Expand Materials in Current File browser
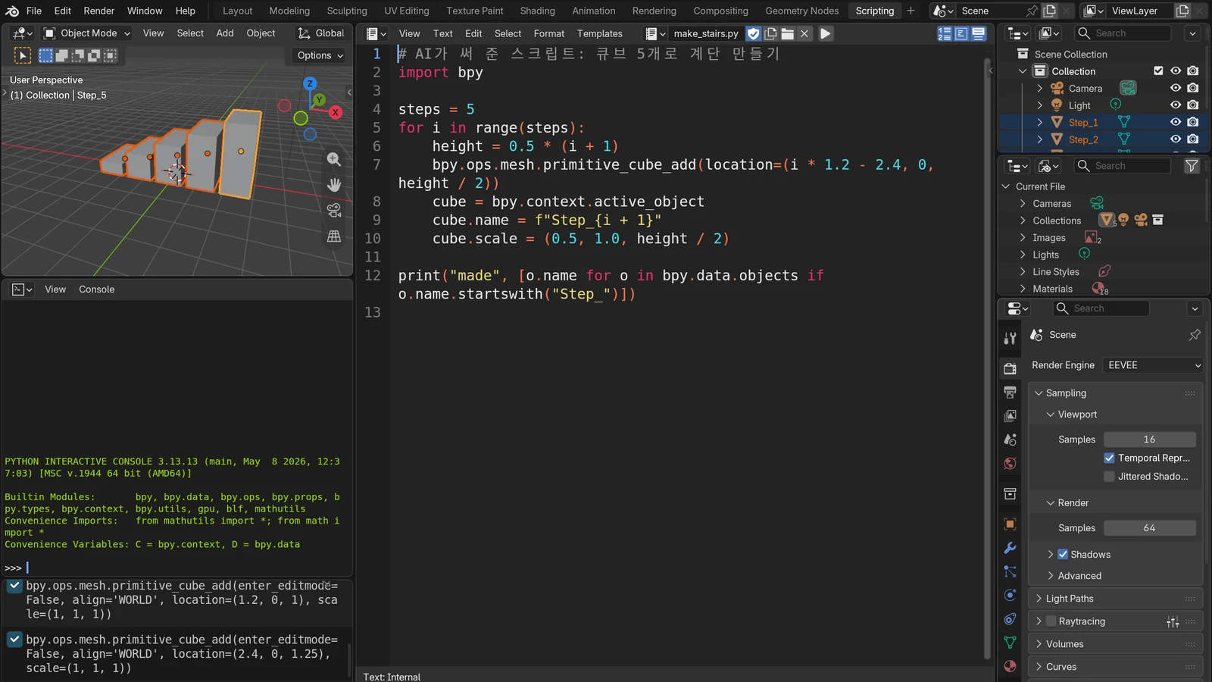1212x682 pixels. tap(1023, 289)
